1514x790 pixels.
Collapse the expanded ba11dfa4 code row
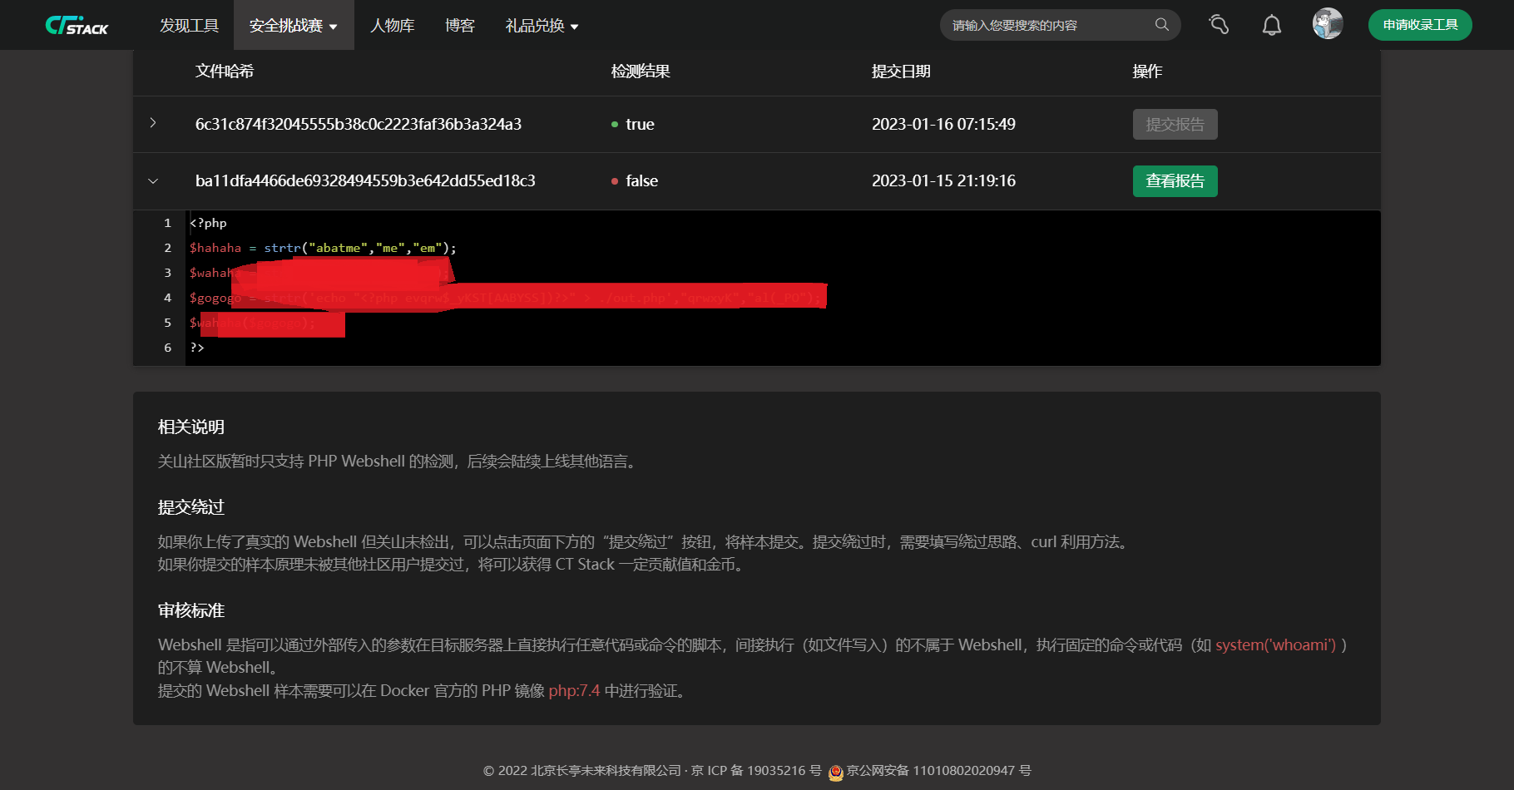tap(153, 180)
